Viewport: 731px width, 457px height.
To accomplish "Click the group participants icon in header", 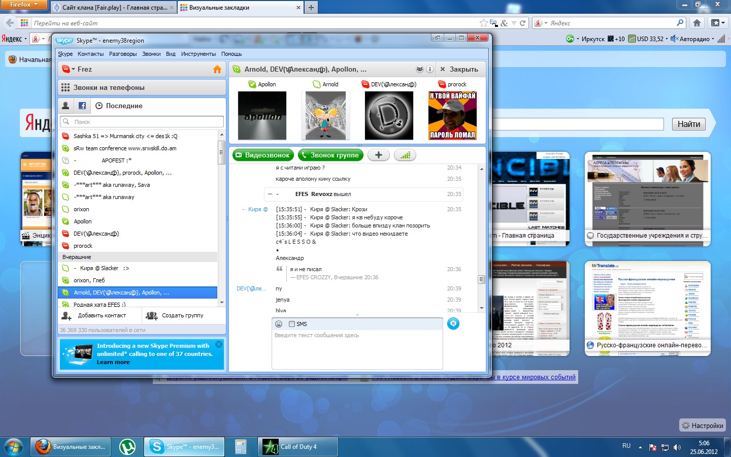I will point(419,70).
